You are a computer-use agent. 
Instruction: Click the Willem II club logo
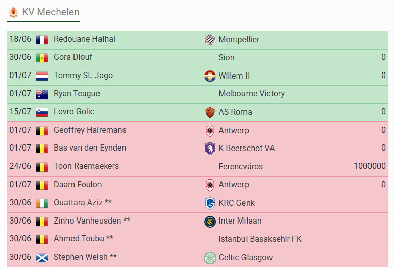(x=210, y=76)
